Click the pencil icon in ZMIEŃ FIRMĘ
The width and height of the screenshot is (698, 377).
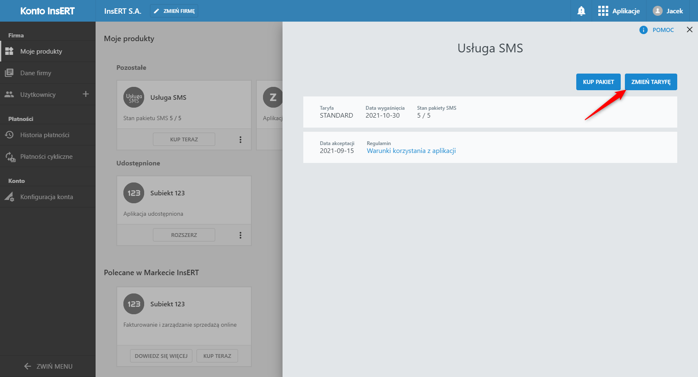(157, 11)
